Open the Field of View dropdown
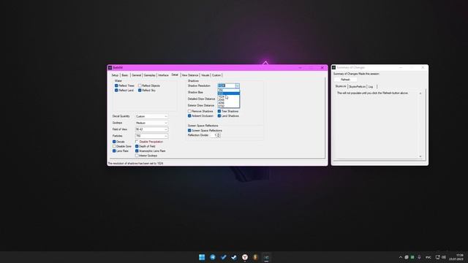Viewport: 468px width, 263px height. 151,129
